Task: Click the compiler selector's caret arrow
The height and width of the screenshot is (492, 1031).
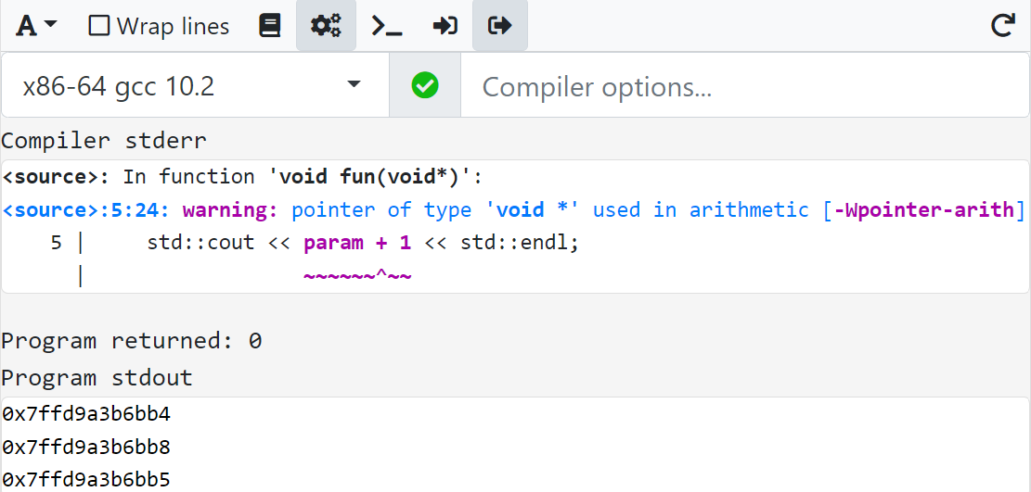Action: (x=354, y=85)
